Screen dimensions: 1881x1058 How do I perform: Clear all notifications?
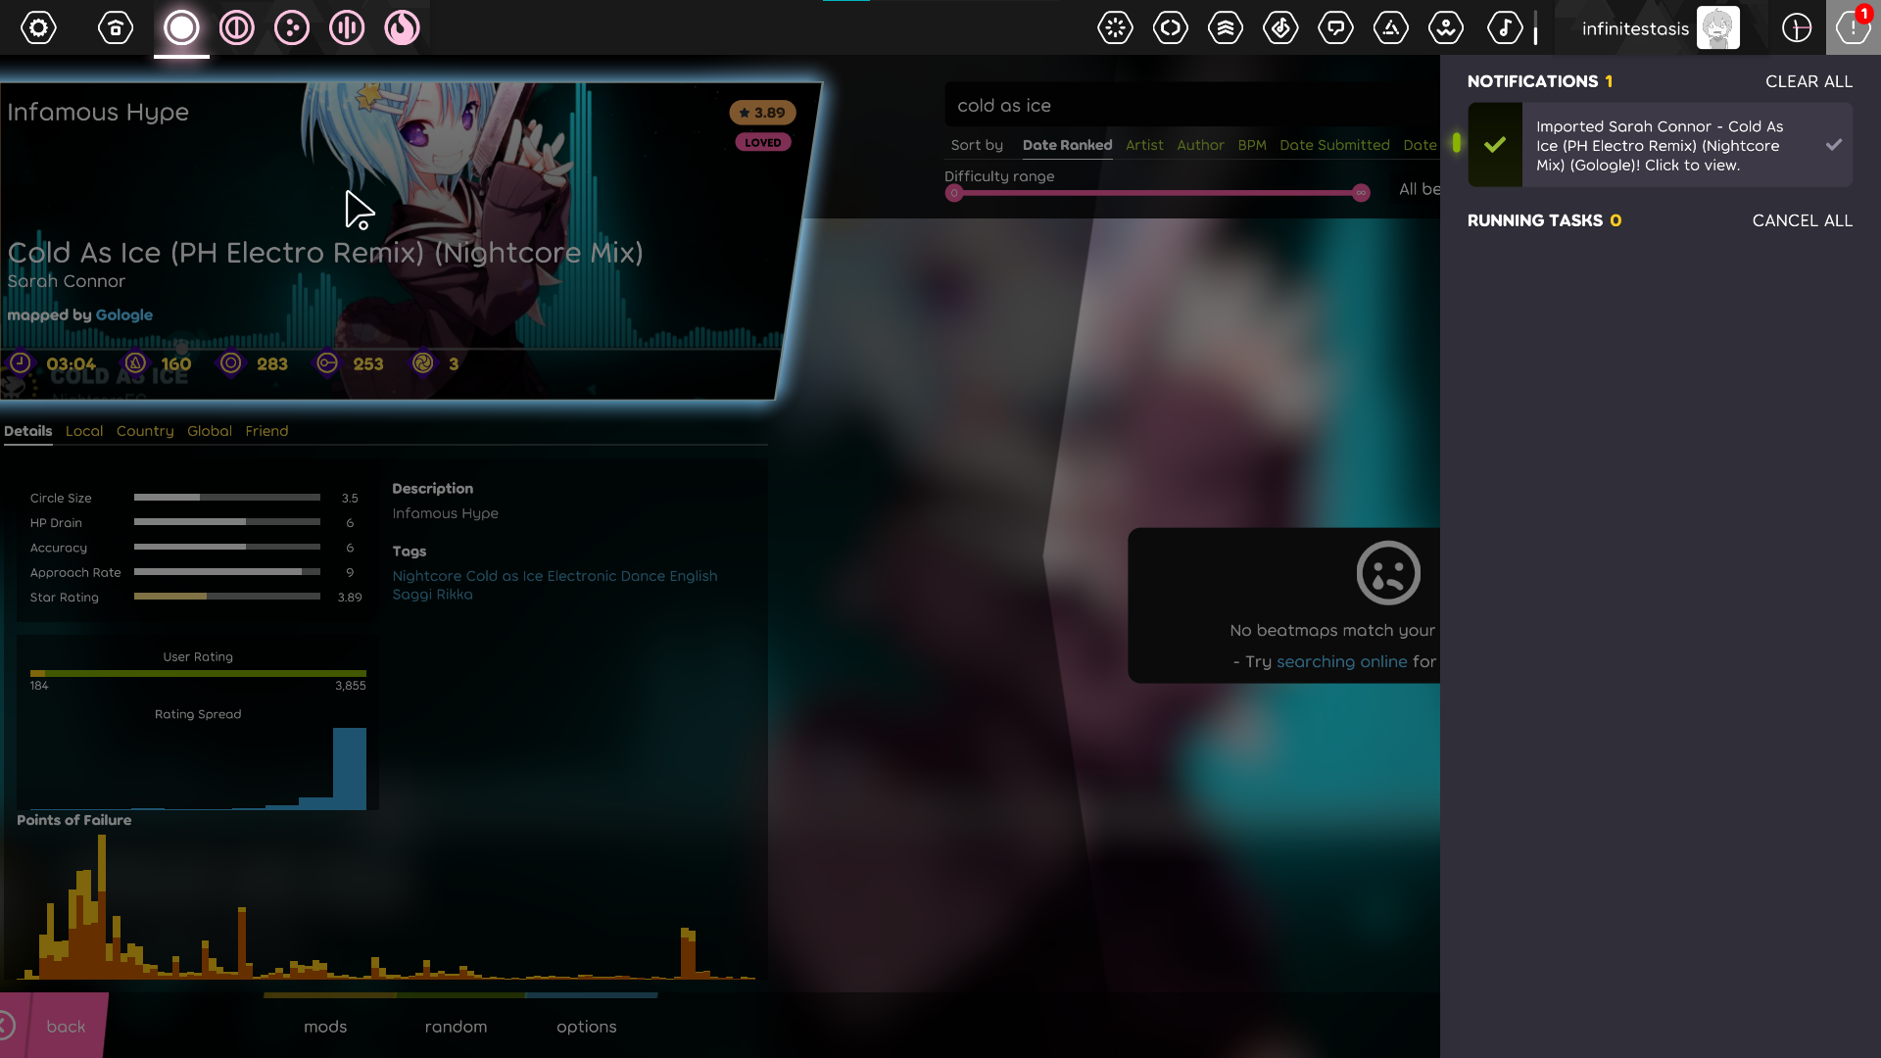[x=1809, y=81]
